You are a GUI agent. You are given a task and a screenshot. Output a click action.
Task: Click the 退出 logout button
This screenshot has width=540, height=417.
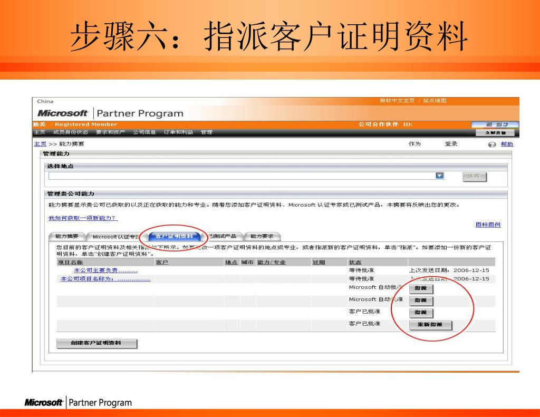click(495, 124)
